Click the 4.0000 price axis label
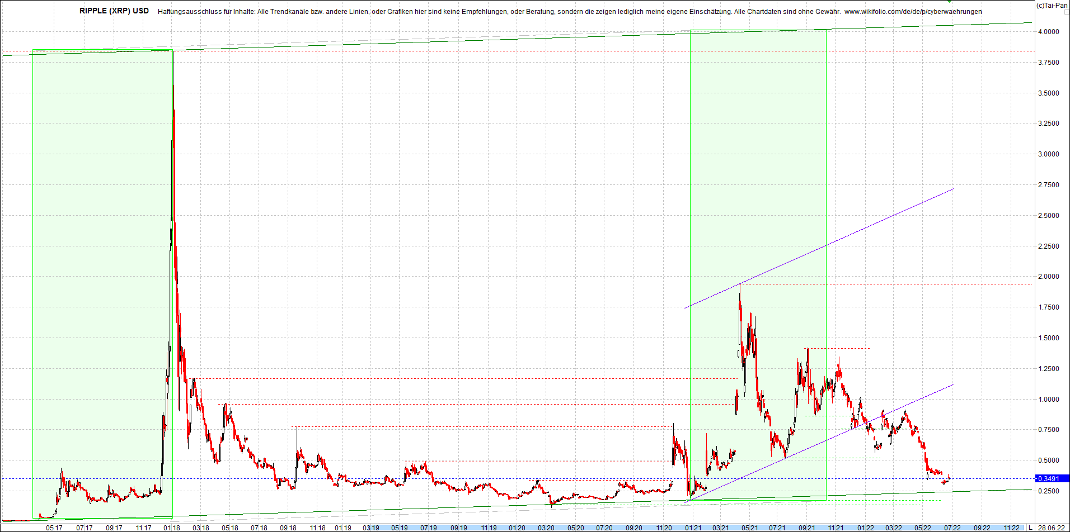This screenshot has height=532, width=1070. 1049,32
